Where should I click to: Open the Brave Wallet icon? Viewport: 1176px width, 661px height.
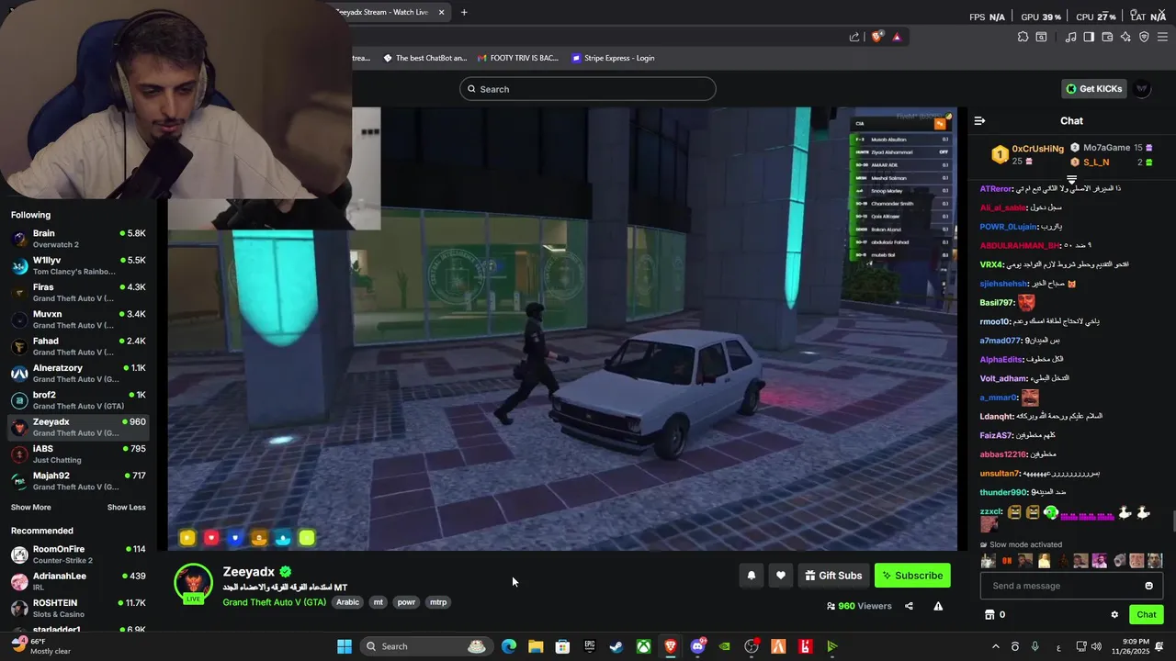[x=1107, y=37]
